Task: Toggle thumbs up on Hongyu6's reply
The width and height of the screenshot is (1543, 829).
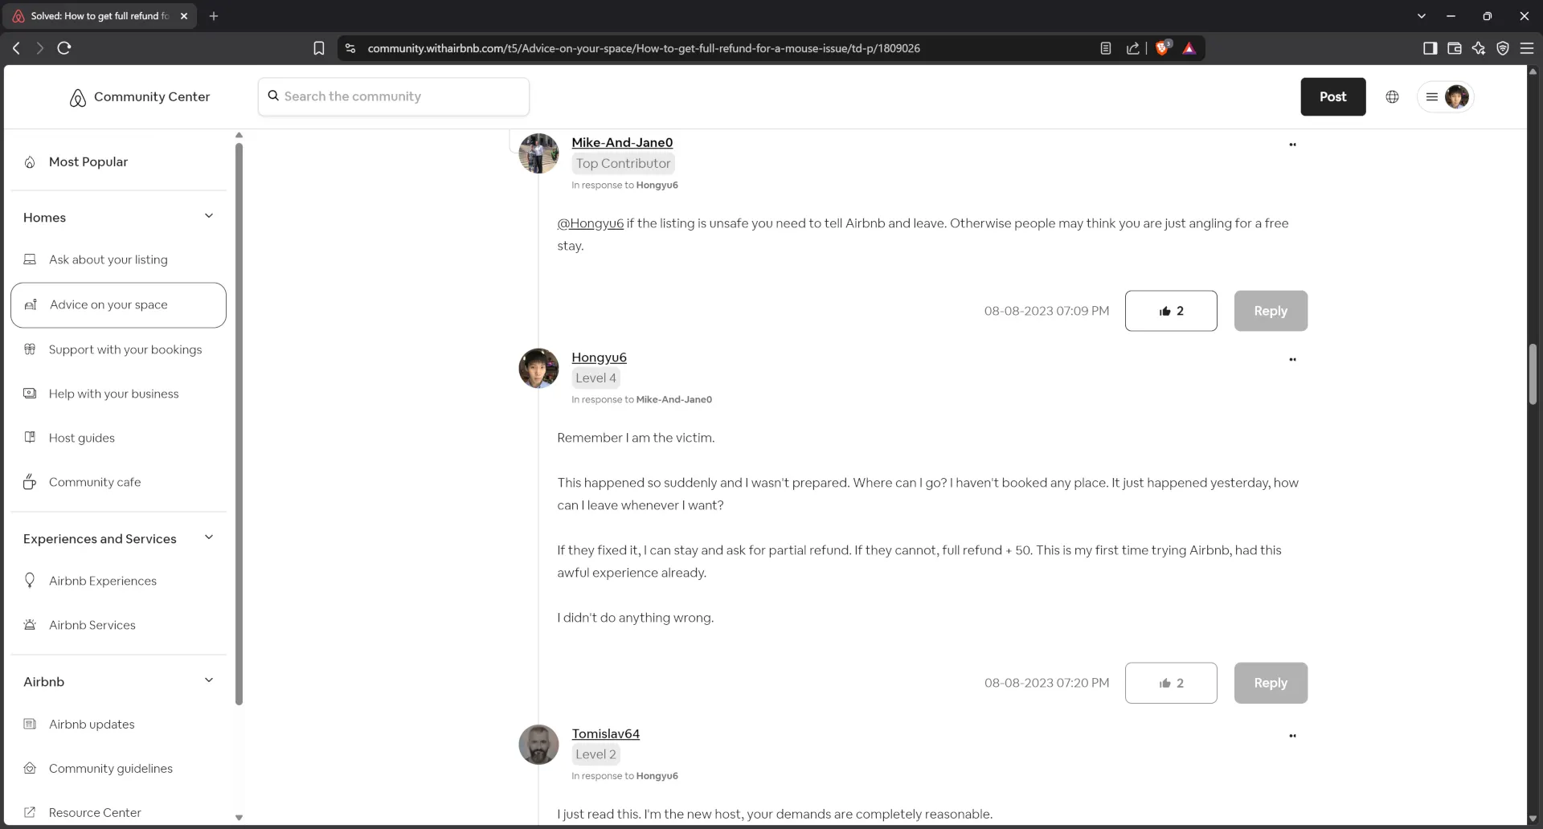Action: pyautogui.click(x=1171, y=683)
